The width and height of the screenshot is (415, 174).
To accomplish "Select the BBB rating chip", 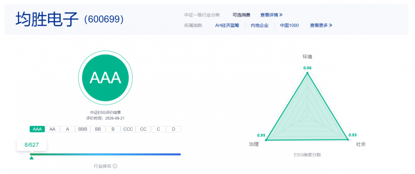I will [83, 129].
